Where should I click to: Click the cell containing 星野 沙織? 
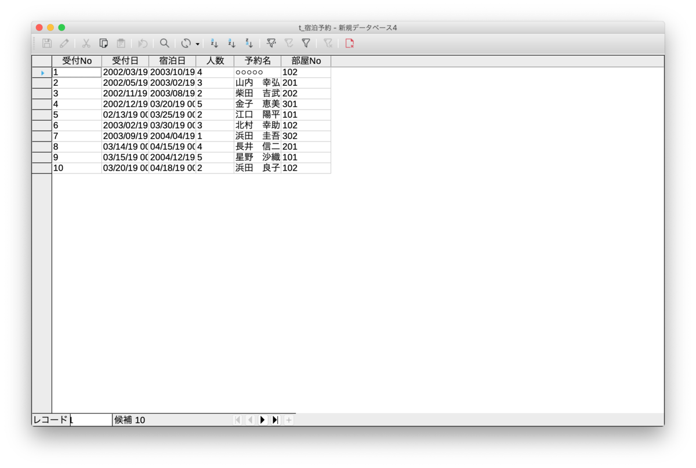(x=258, y=157)
